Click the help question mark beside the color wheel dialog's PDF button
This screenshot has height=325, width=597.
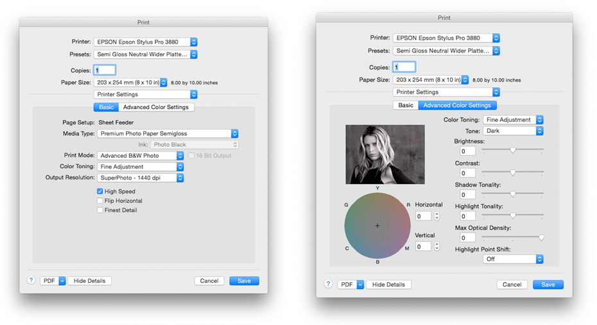click(328, 284)
